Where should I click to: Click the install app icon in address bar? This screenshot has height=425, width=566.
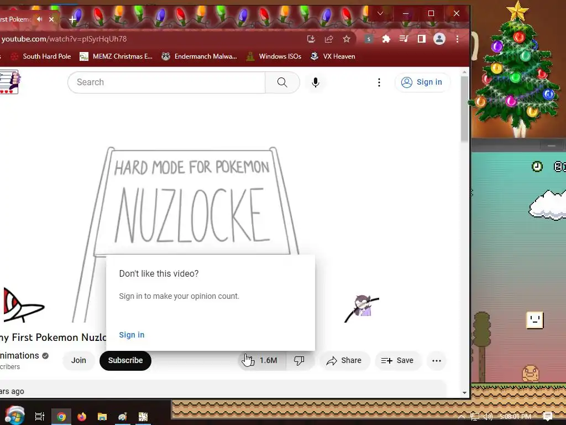[x=311, y=39]
